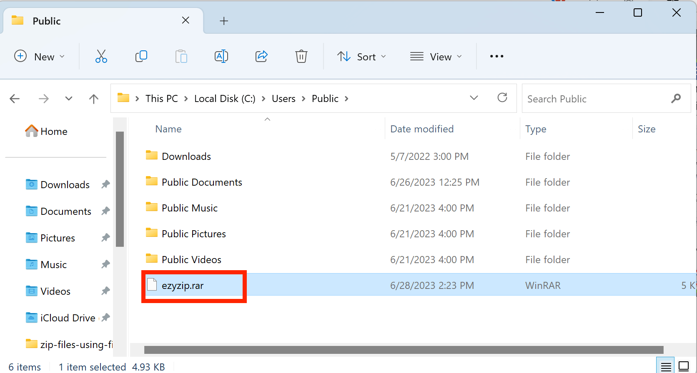Switch to large thumbnails view toggle
This screenshot has width=697, height=373.
[x=684, y=366]
